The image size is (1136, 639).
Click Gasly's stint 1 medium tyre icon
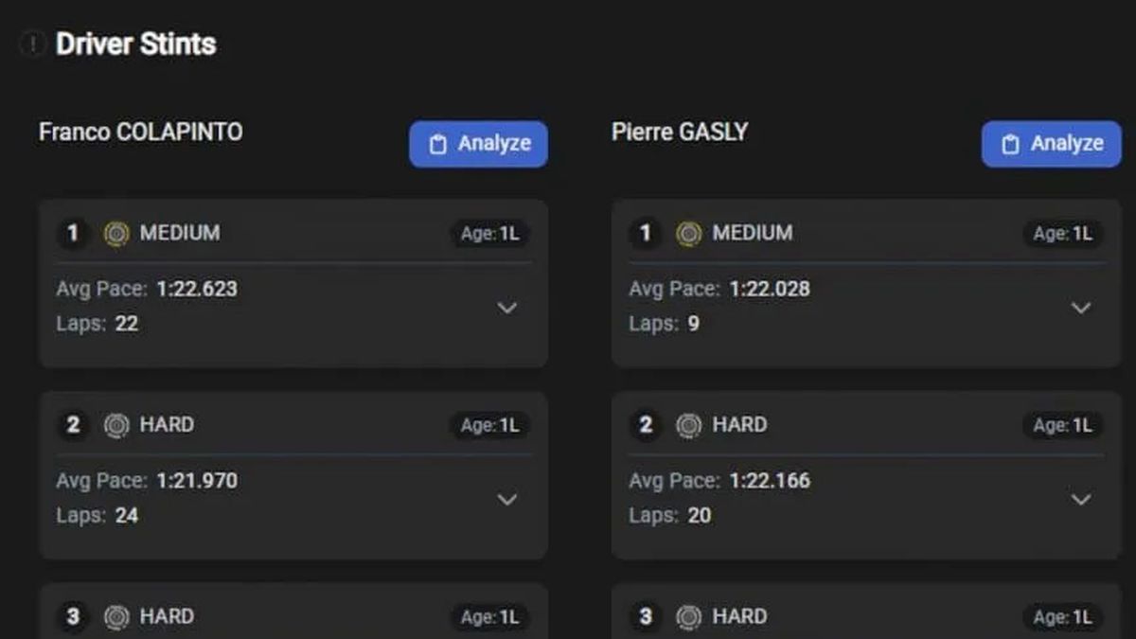pyautogui.click(x=688, y=234)
